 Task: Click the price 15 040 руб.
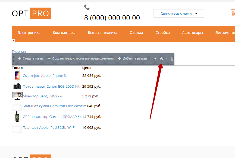(x=92, y=106)
